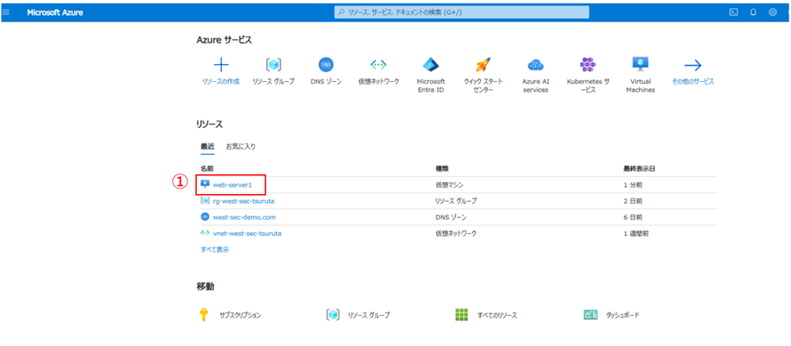Screen dimensions: 791x346
Task: Open Cloud Shell from the top bar
Action: [x=734, y=12]
